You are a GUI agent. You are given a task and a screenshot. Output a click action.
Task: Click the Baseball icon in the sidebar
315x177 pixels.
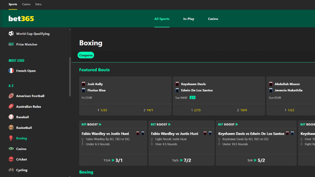coord(11,117)
